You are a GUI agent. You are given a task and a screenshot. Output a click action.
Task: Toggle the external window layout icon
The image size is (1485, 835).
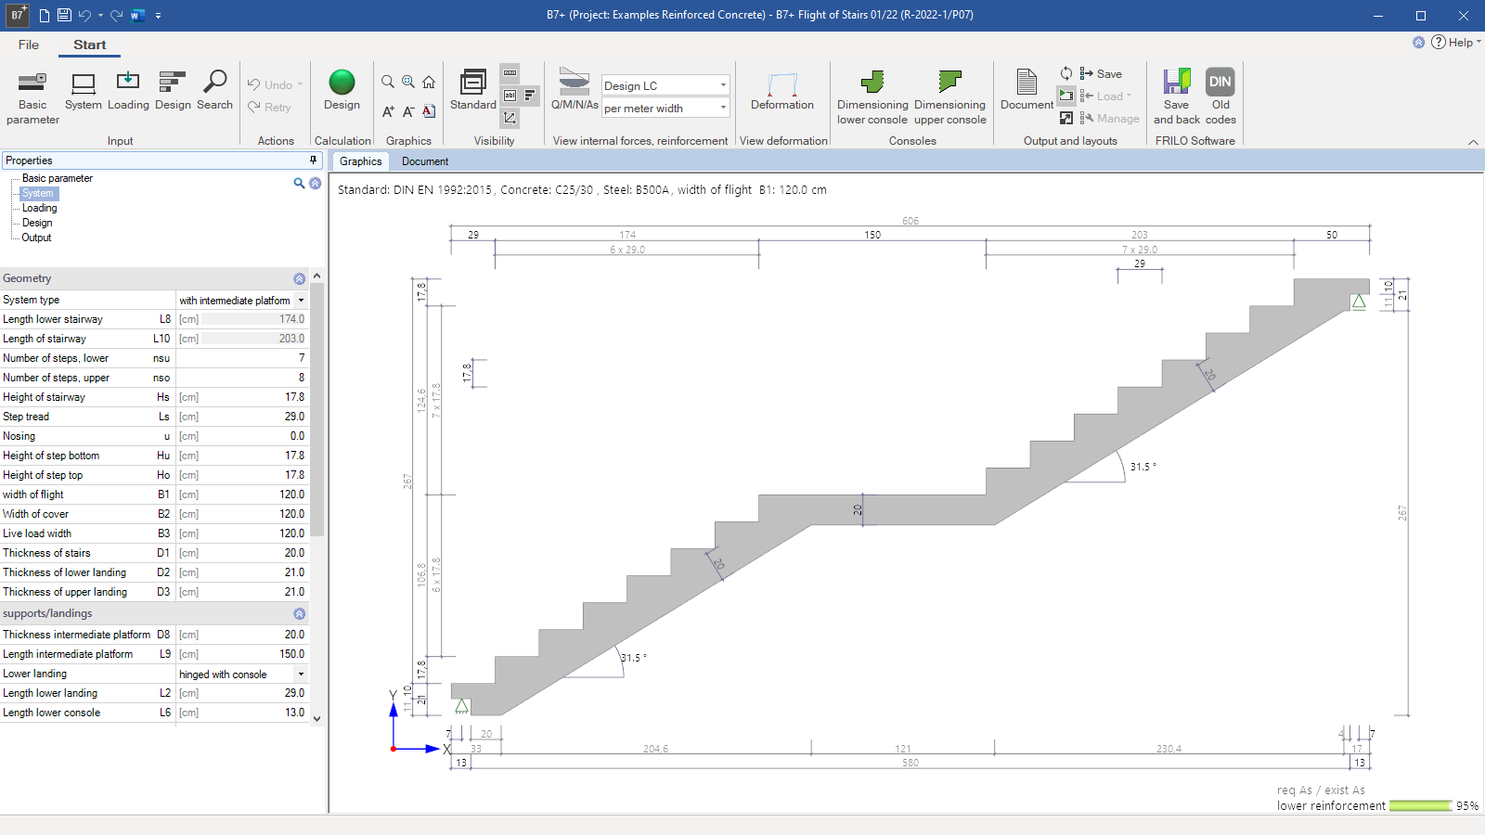click(x=1066, y=118)
